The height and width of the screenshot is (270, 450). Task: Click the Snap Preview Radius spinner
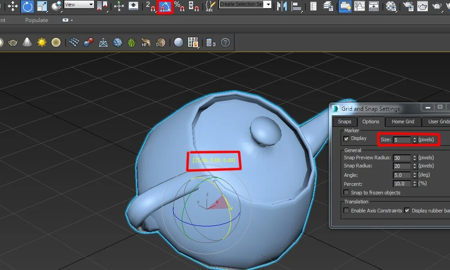(414, 158)
